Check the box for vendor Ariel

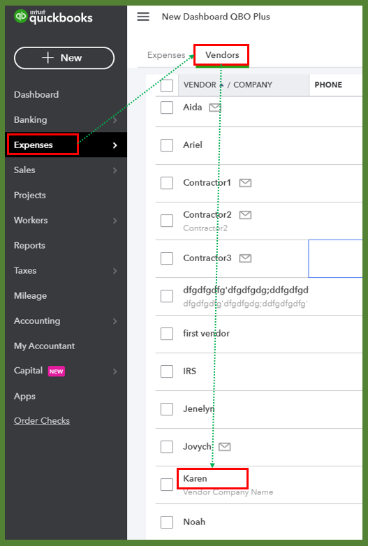[167, 145]
